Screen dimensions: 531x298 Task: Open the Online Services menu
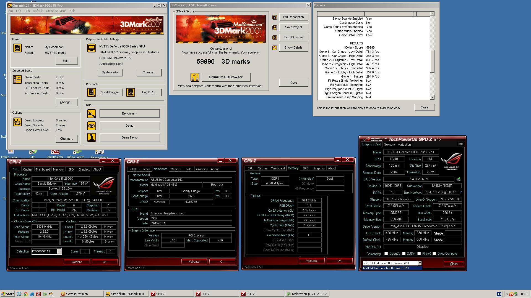click(x=56, y=11)
